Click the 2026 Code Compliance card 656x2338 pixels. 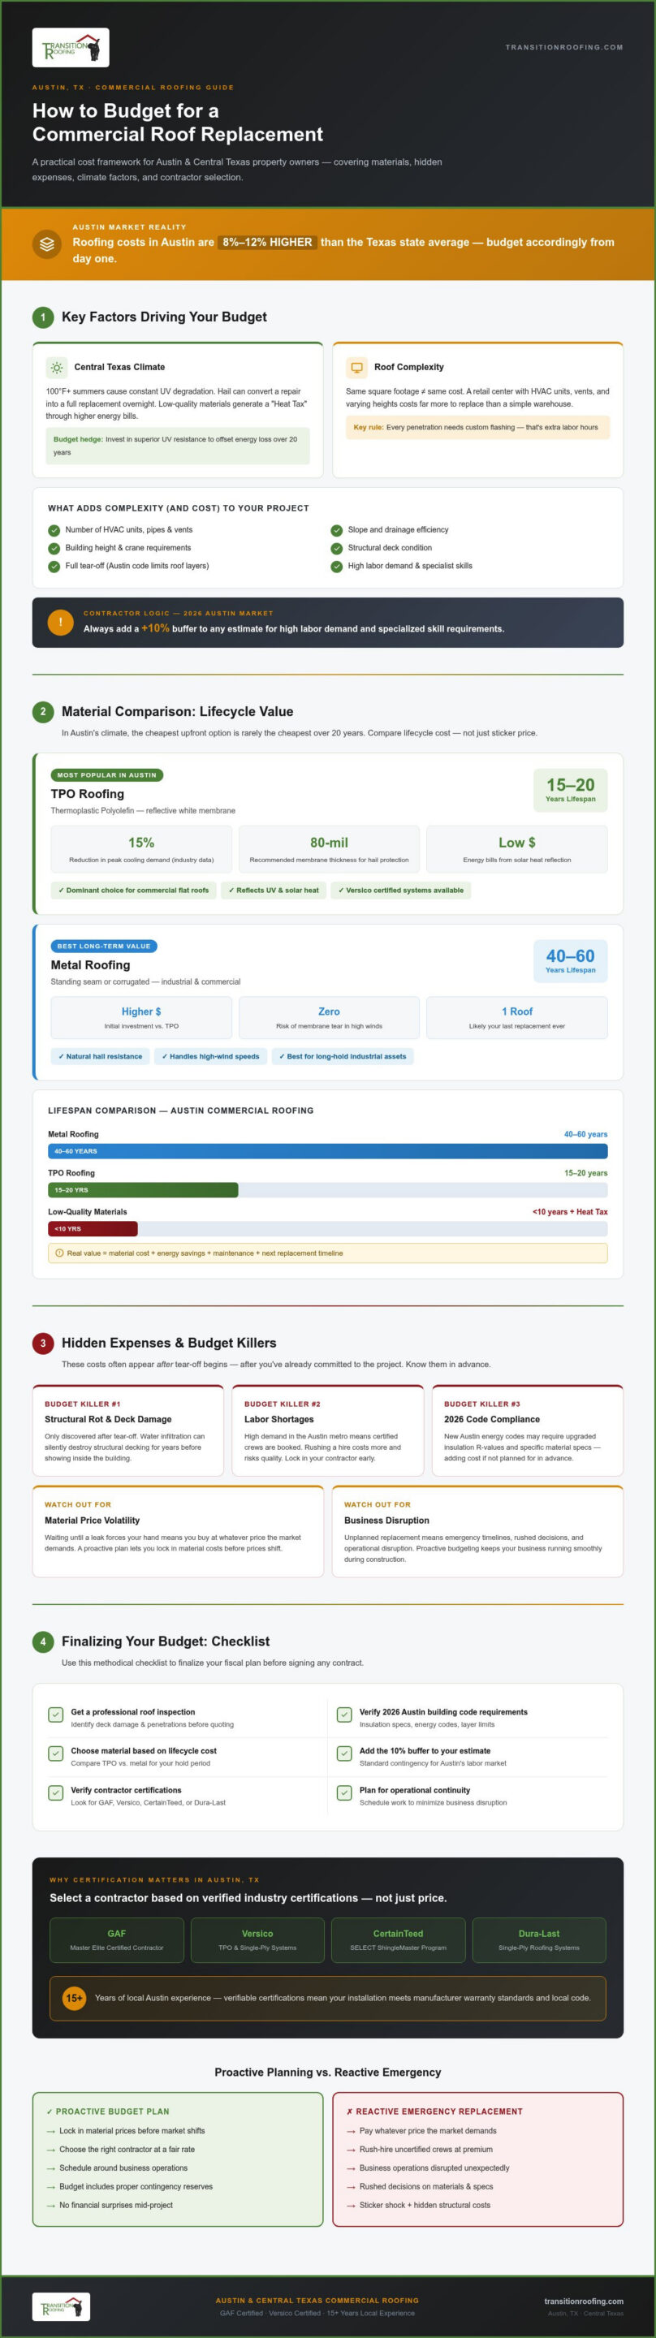pyautogui.click(x=527, y=1430)
